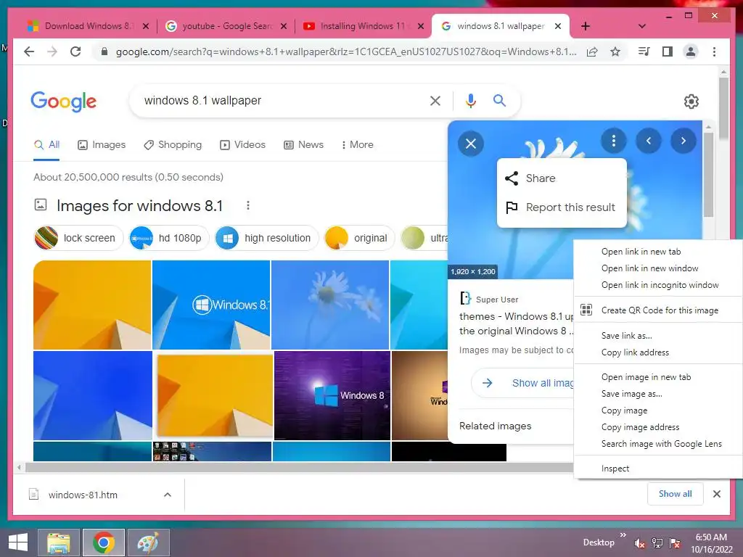Start voice search with the microphone
The height and width of the screenshot is (557, 743).
pyautogui.click(x=470, y=100)
